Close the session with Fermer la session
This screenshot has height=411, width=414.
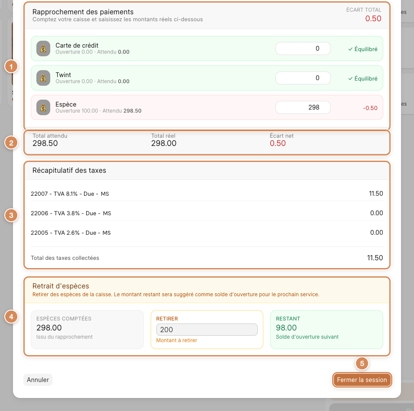(x=362, y=380)
